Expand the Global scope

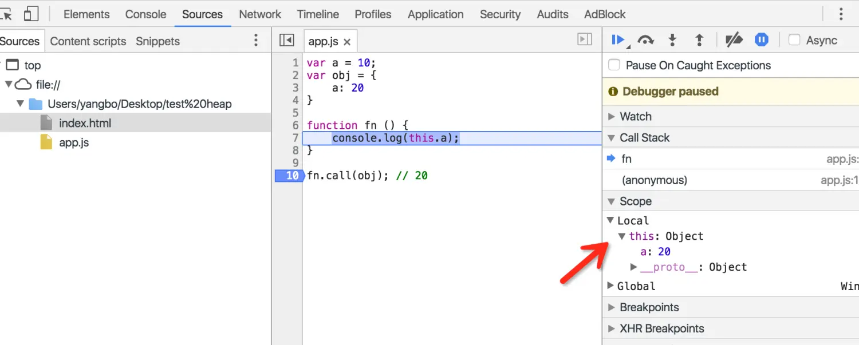611,286
